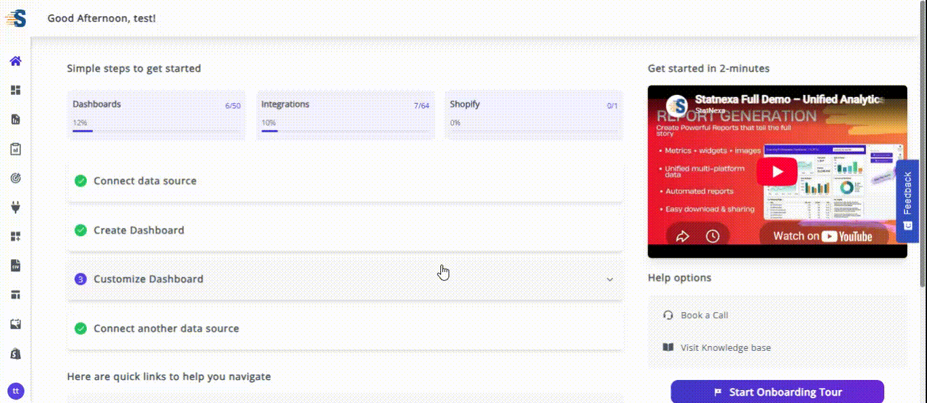927x403 pixels.
Task: Click the page vertical scrollbar
Action: tap(923, 142)
